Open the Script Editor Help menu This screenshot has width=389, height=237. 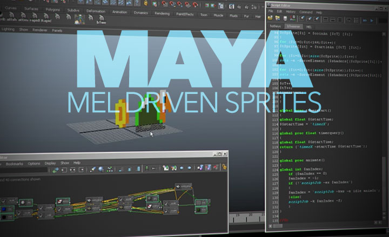point(319,12)
